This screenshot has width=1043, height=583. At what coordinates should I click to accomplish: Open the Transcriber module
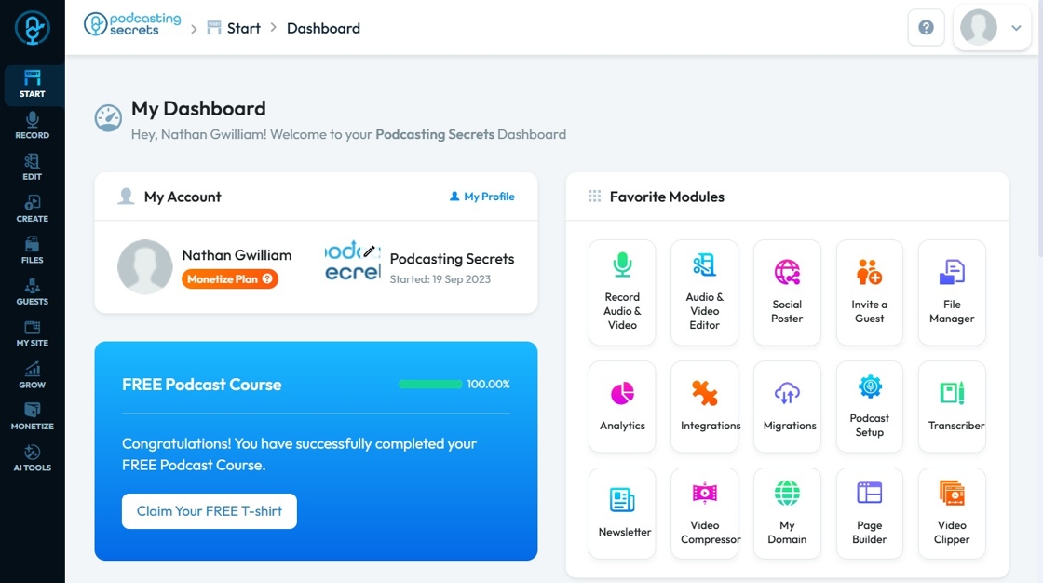point(952,406)
